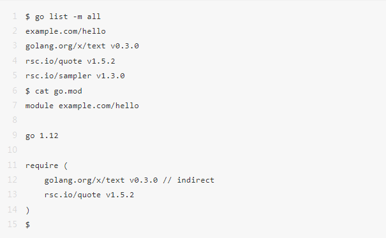Click the '// indirect' comment on line 12

coord(188,180)
